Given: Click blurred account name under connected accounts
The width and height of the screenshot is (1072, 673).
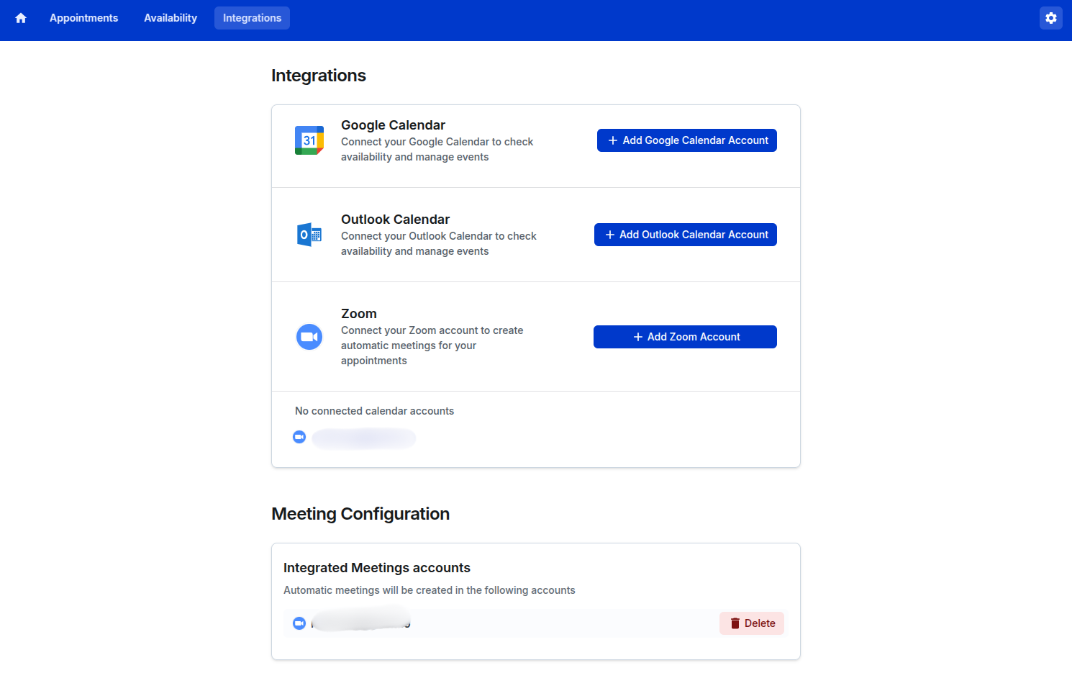Looking at the screenshot, I should click(x=364, y=438).
